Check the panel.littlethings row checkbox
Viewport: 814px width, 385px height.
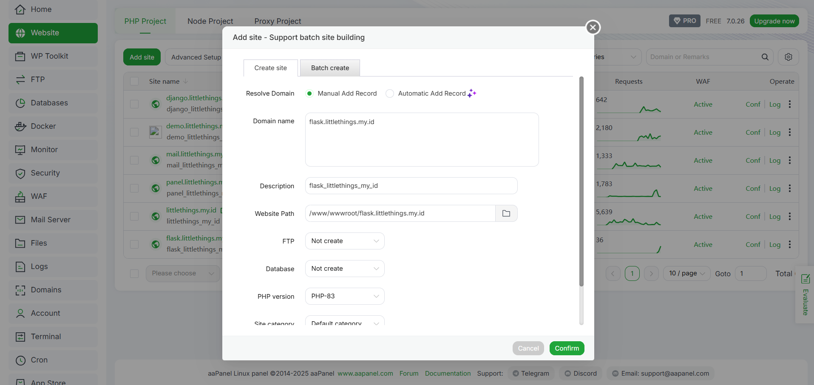click(x=134, y=188)
